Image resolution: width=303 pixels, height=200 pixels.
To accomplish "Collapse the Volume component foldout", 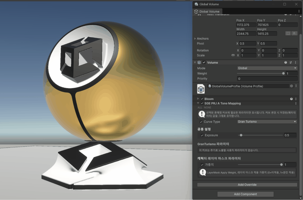I will [195, 62].
